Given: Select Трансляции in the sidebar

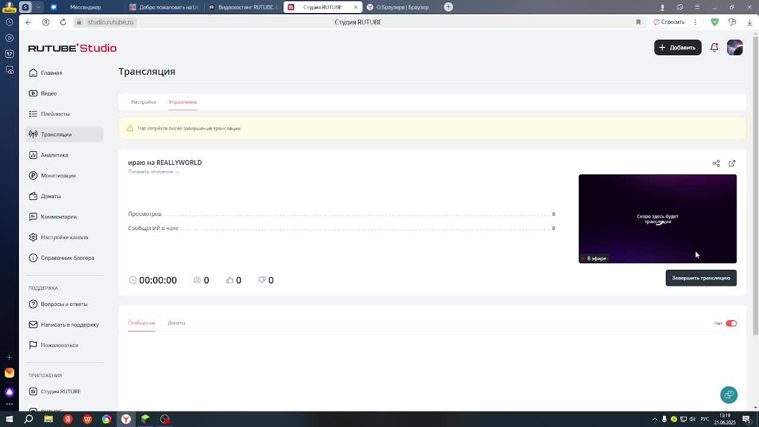Looking at the screenshot, I should click(64, 134).
